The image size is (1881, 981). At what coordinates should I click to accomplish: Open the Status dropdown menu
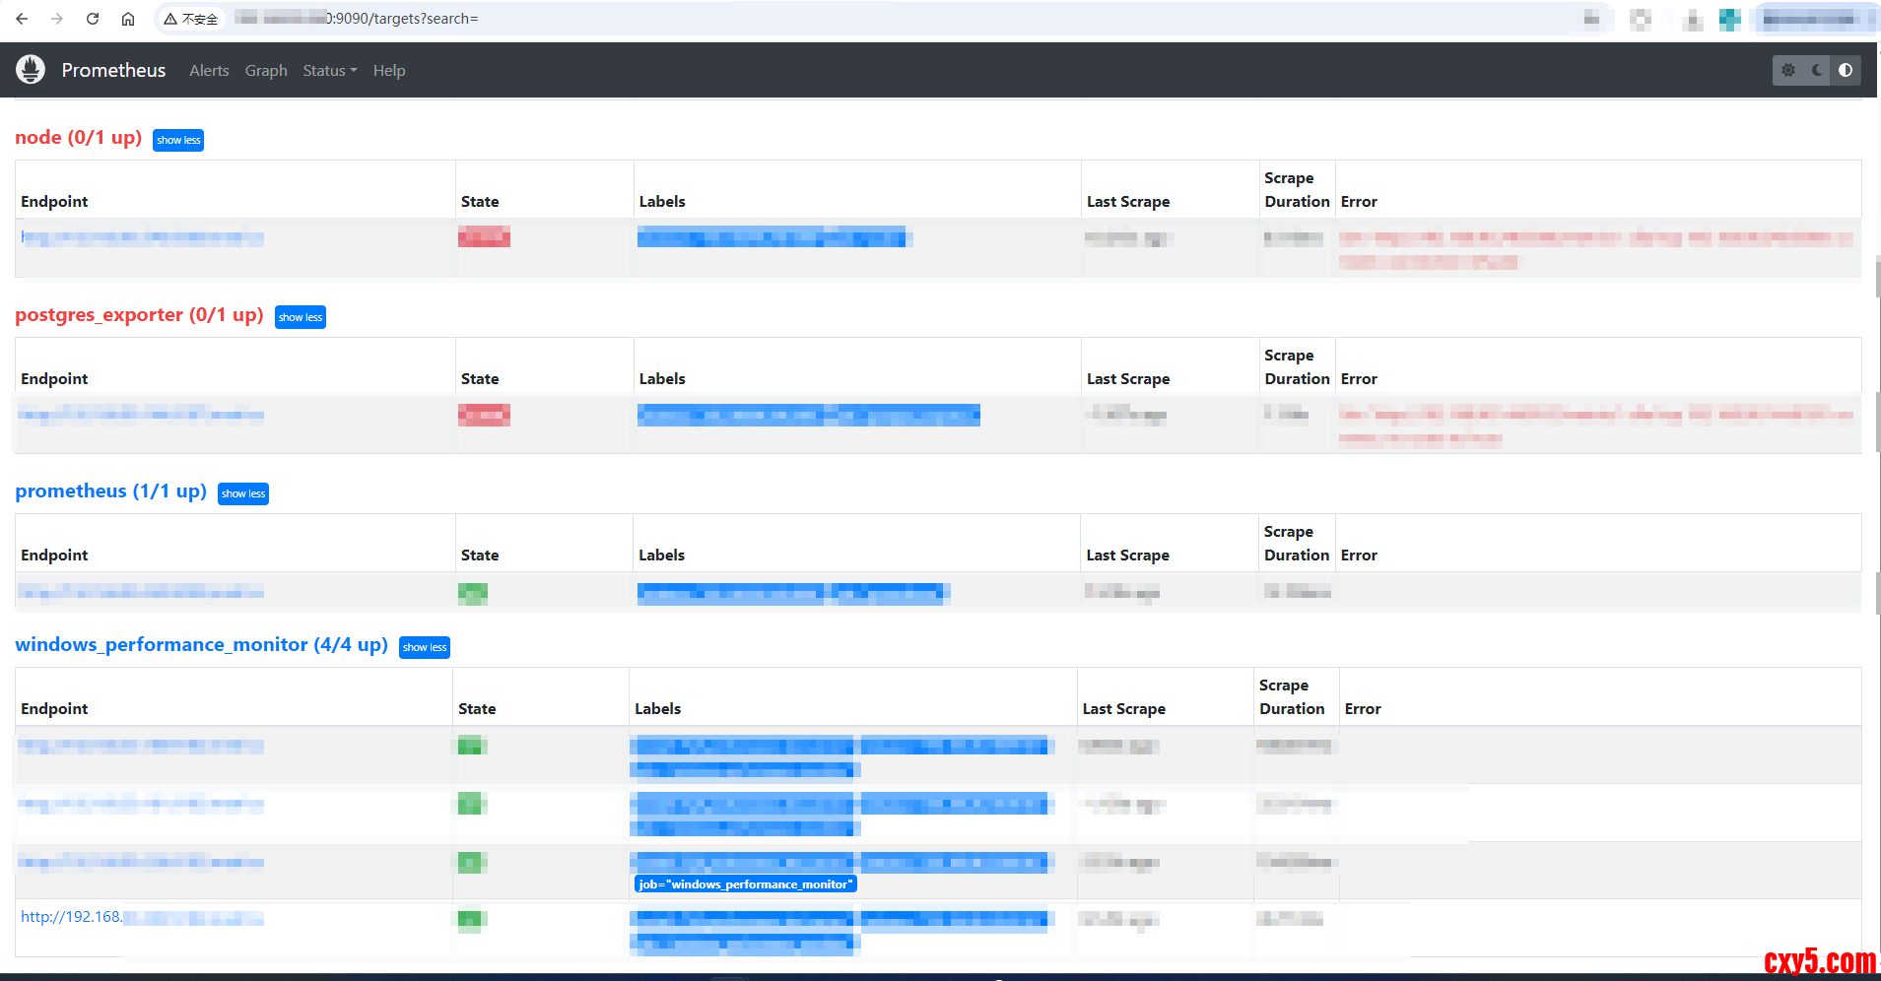pos(329,71)
